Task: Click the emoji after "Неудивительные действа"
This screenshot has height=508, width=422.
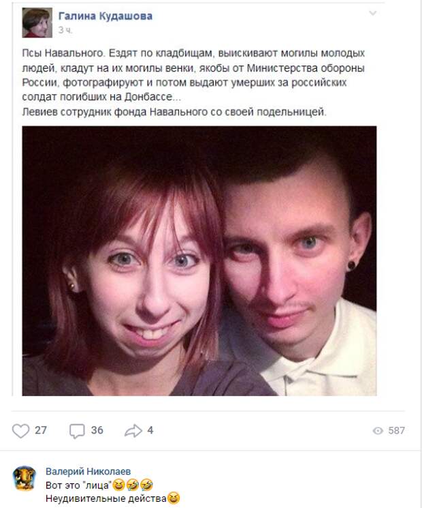Action: (174, 498)
